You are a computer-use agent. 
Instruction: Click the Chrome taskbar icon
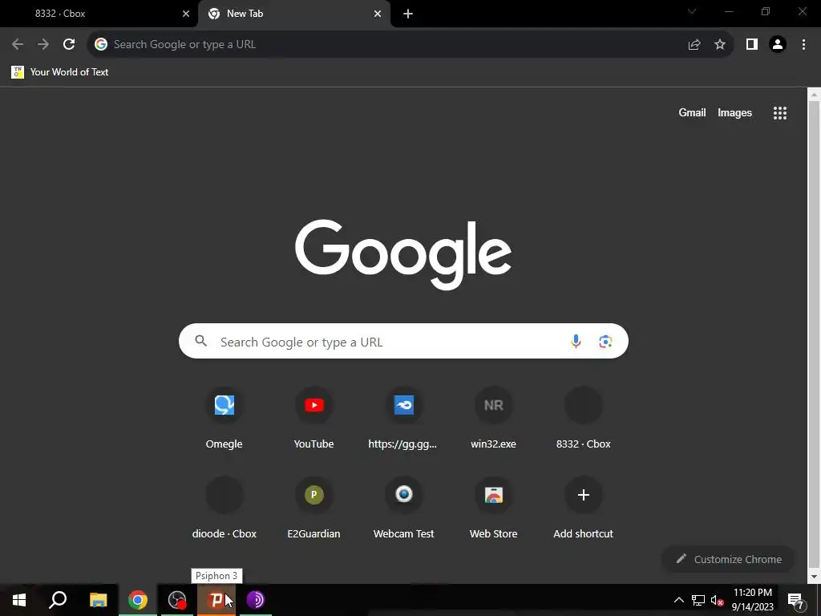point(138,600)
